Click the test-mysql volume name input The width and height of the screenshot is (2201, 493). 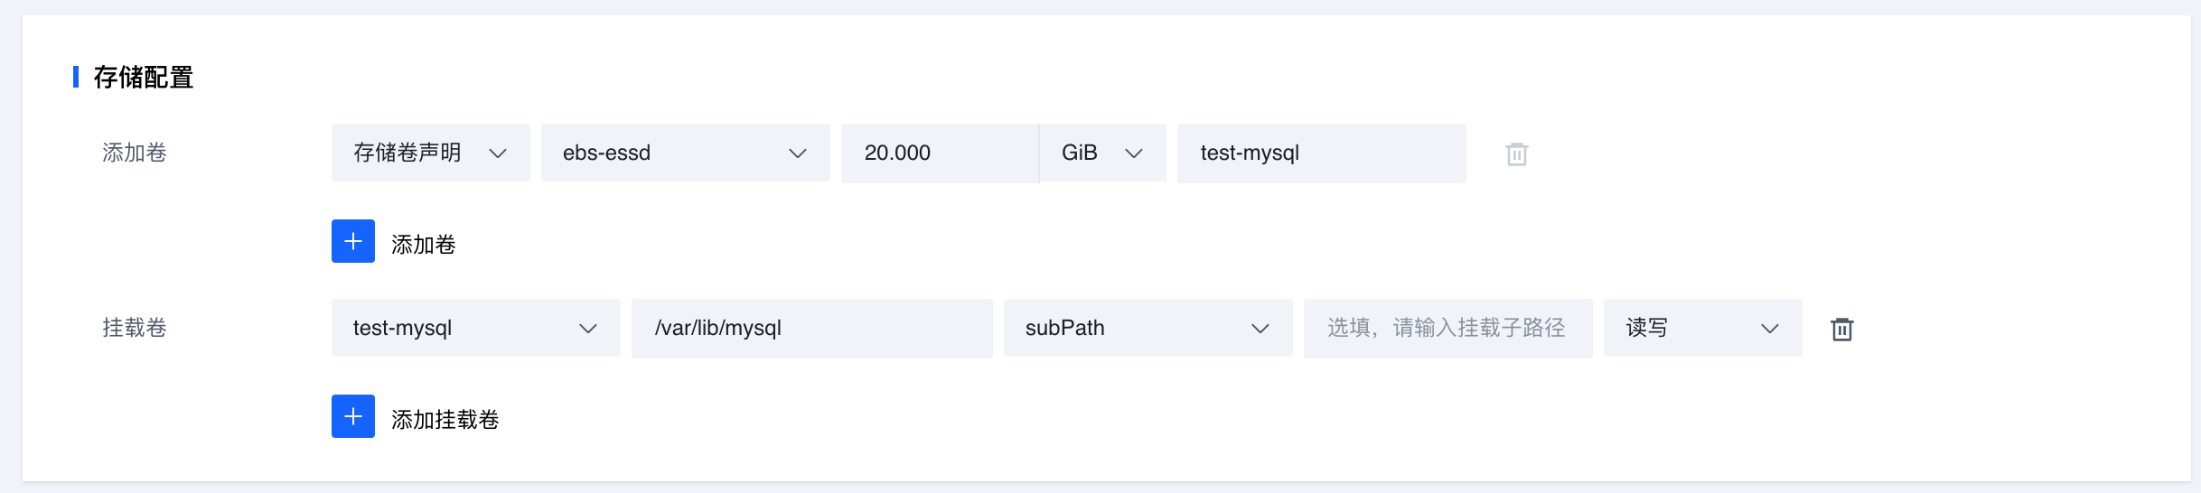pyautogui.click(x=1322, y=153)
